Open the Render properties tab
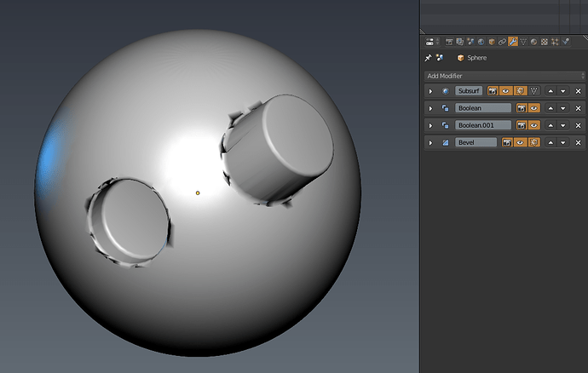 click(x=449, y=42)
